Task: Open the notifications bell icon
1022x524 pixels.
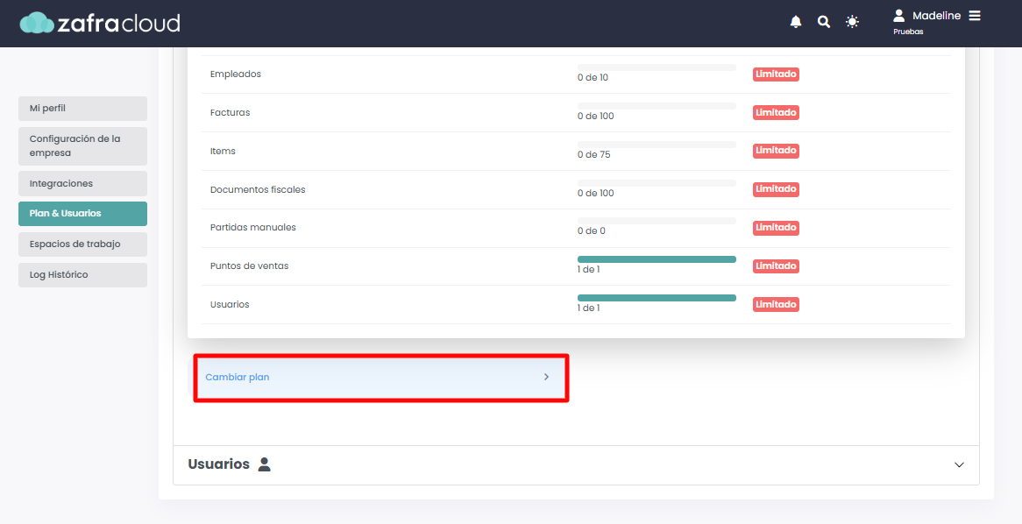Action: pos(795,22)
